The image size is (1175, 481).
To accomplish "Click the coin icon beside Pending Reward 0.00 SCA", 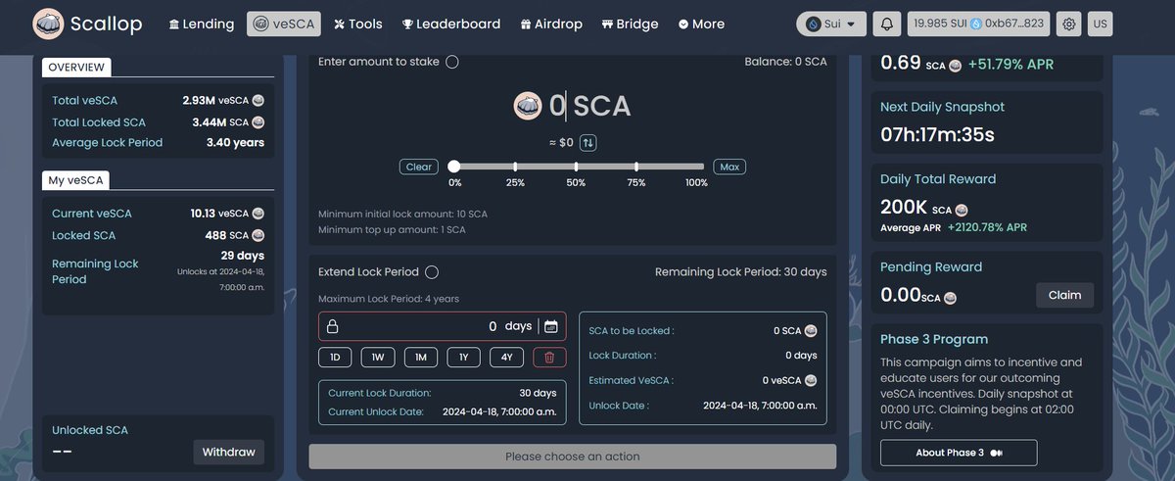I will (x=950, y=297).
